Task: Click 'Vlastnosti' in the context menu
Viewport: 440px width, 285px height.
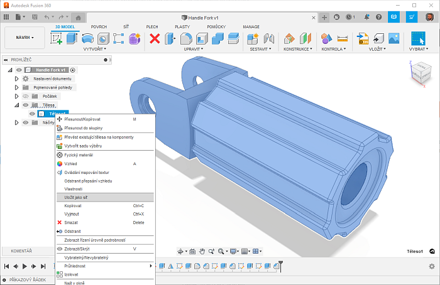Action: pyautogui.click(x=74, y=189)
